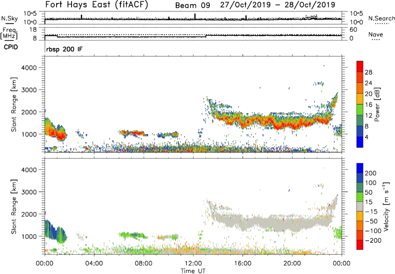Click the power colorbar segment between 20 and 24

360,88
